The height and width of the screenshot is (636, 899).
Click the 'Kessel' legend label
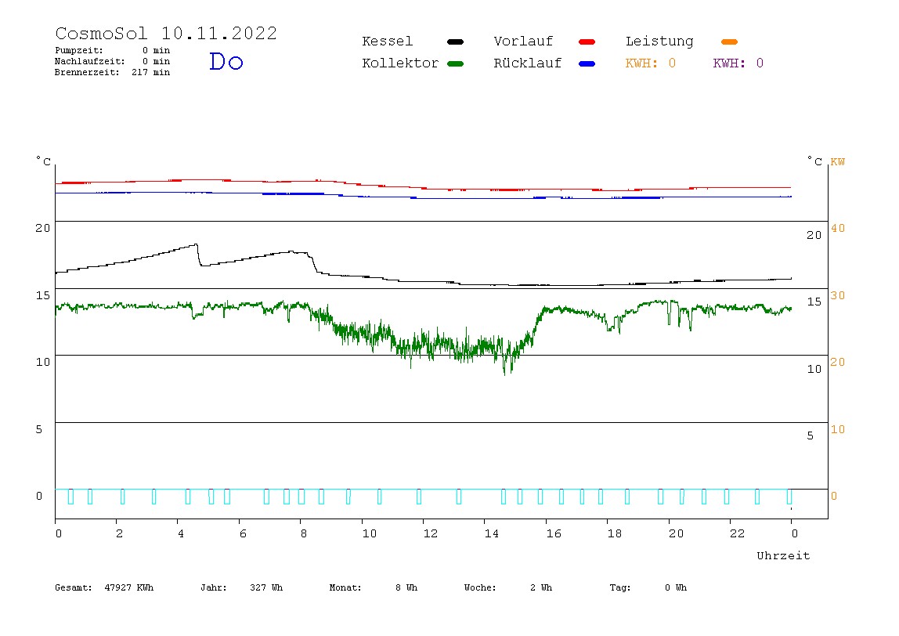click(x=387, y=42)
